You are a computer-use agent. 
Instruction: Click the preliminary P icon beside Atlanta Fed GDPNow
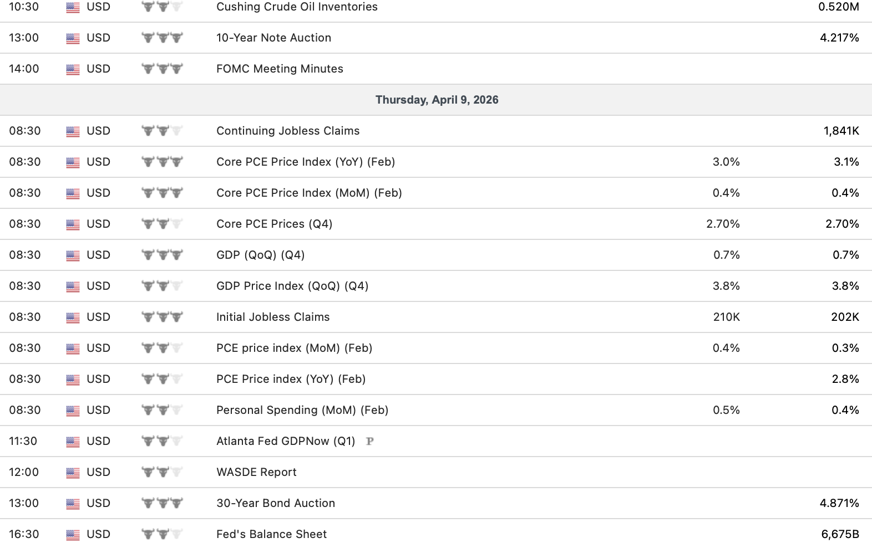tap(370, 441)
